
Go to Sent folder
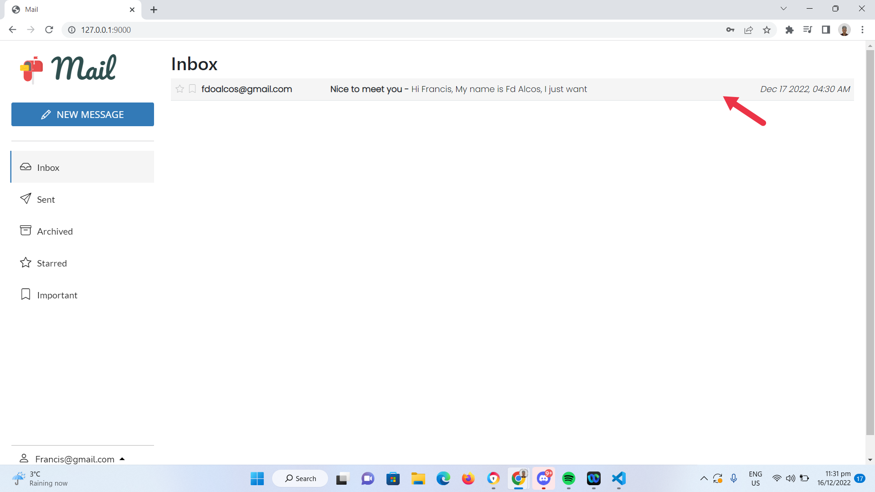[x=46, y=199]
